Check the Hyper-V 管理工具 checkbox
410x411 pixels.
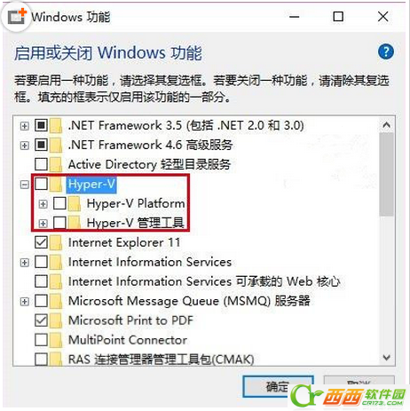(x=59, y=223)
